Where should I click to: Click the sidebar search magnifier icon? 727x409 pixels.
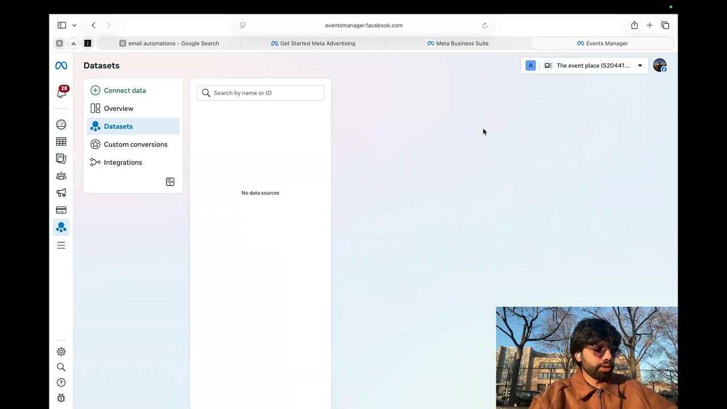[x=61, y=367]
